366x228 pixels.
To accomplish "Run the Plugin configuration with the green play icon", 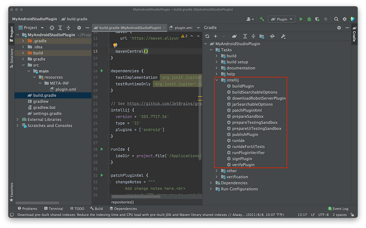I will 301,19.
